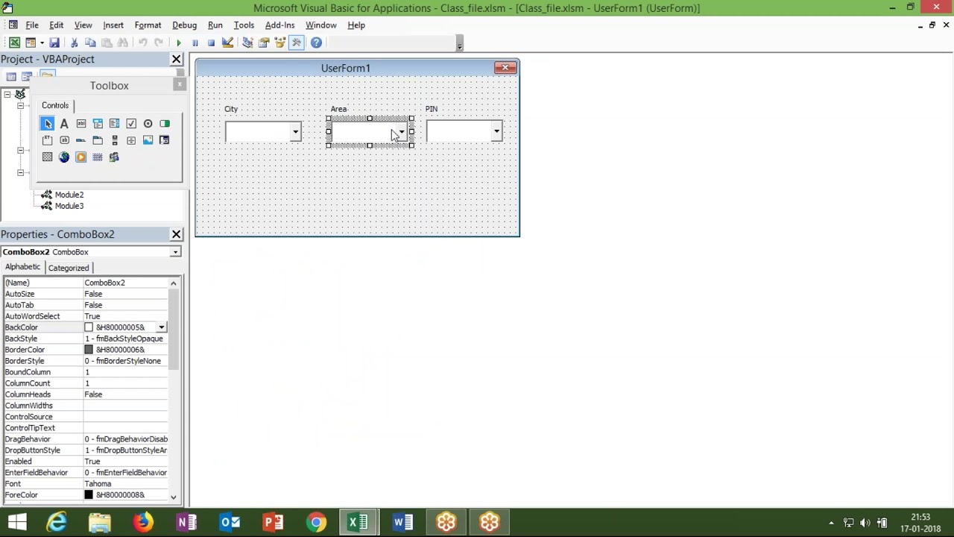Click the BackColor white color swatch
This screenshot has height=537, width=954.
[x=89, y=327]
